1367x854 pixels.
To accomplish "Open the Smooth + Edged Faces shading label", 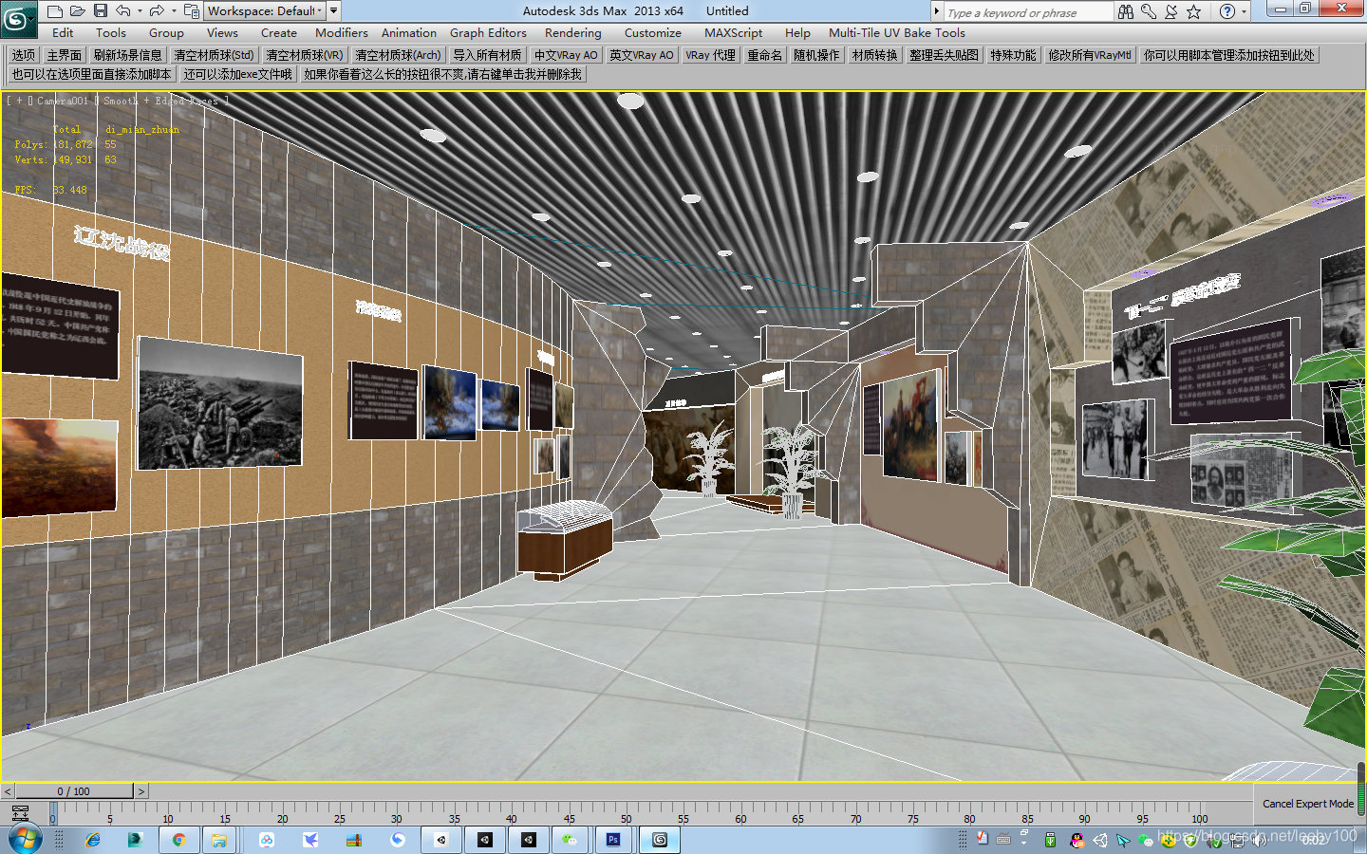I will point(160,101).
